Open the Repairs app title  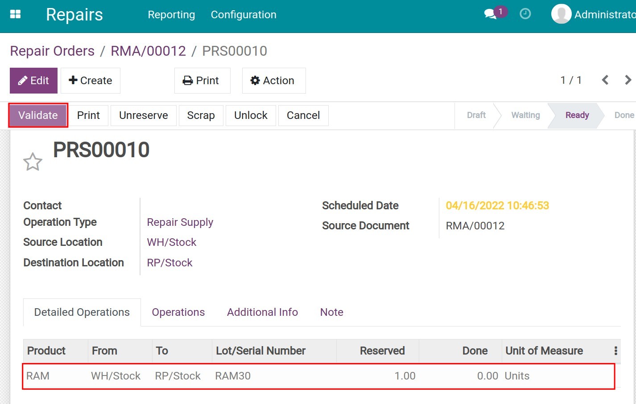click(x=74, y=15)
